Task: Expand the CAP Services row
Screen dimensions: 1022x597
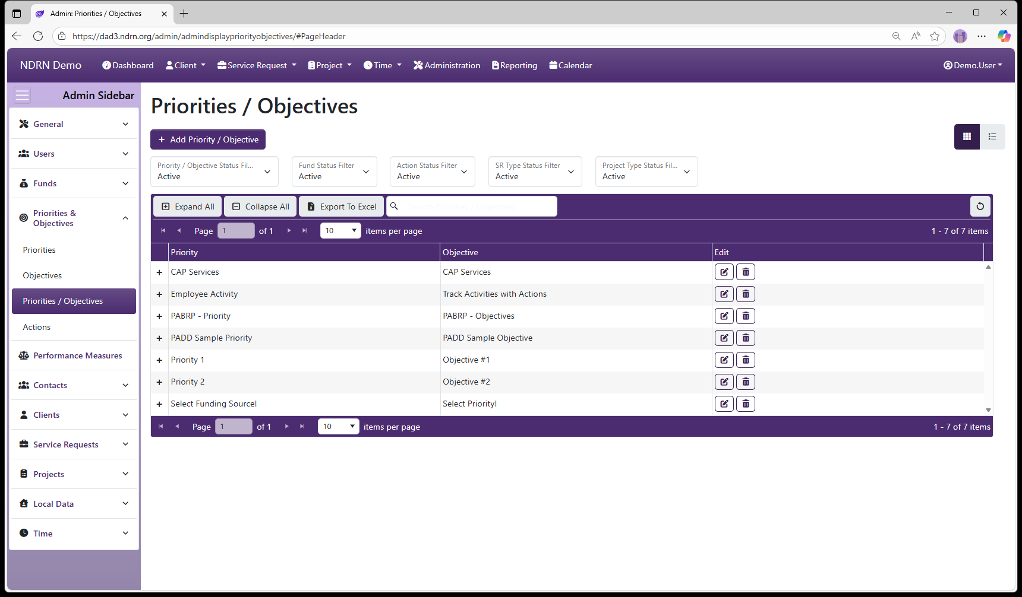Action: [x=159, y=272]
